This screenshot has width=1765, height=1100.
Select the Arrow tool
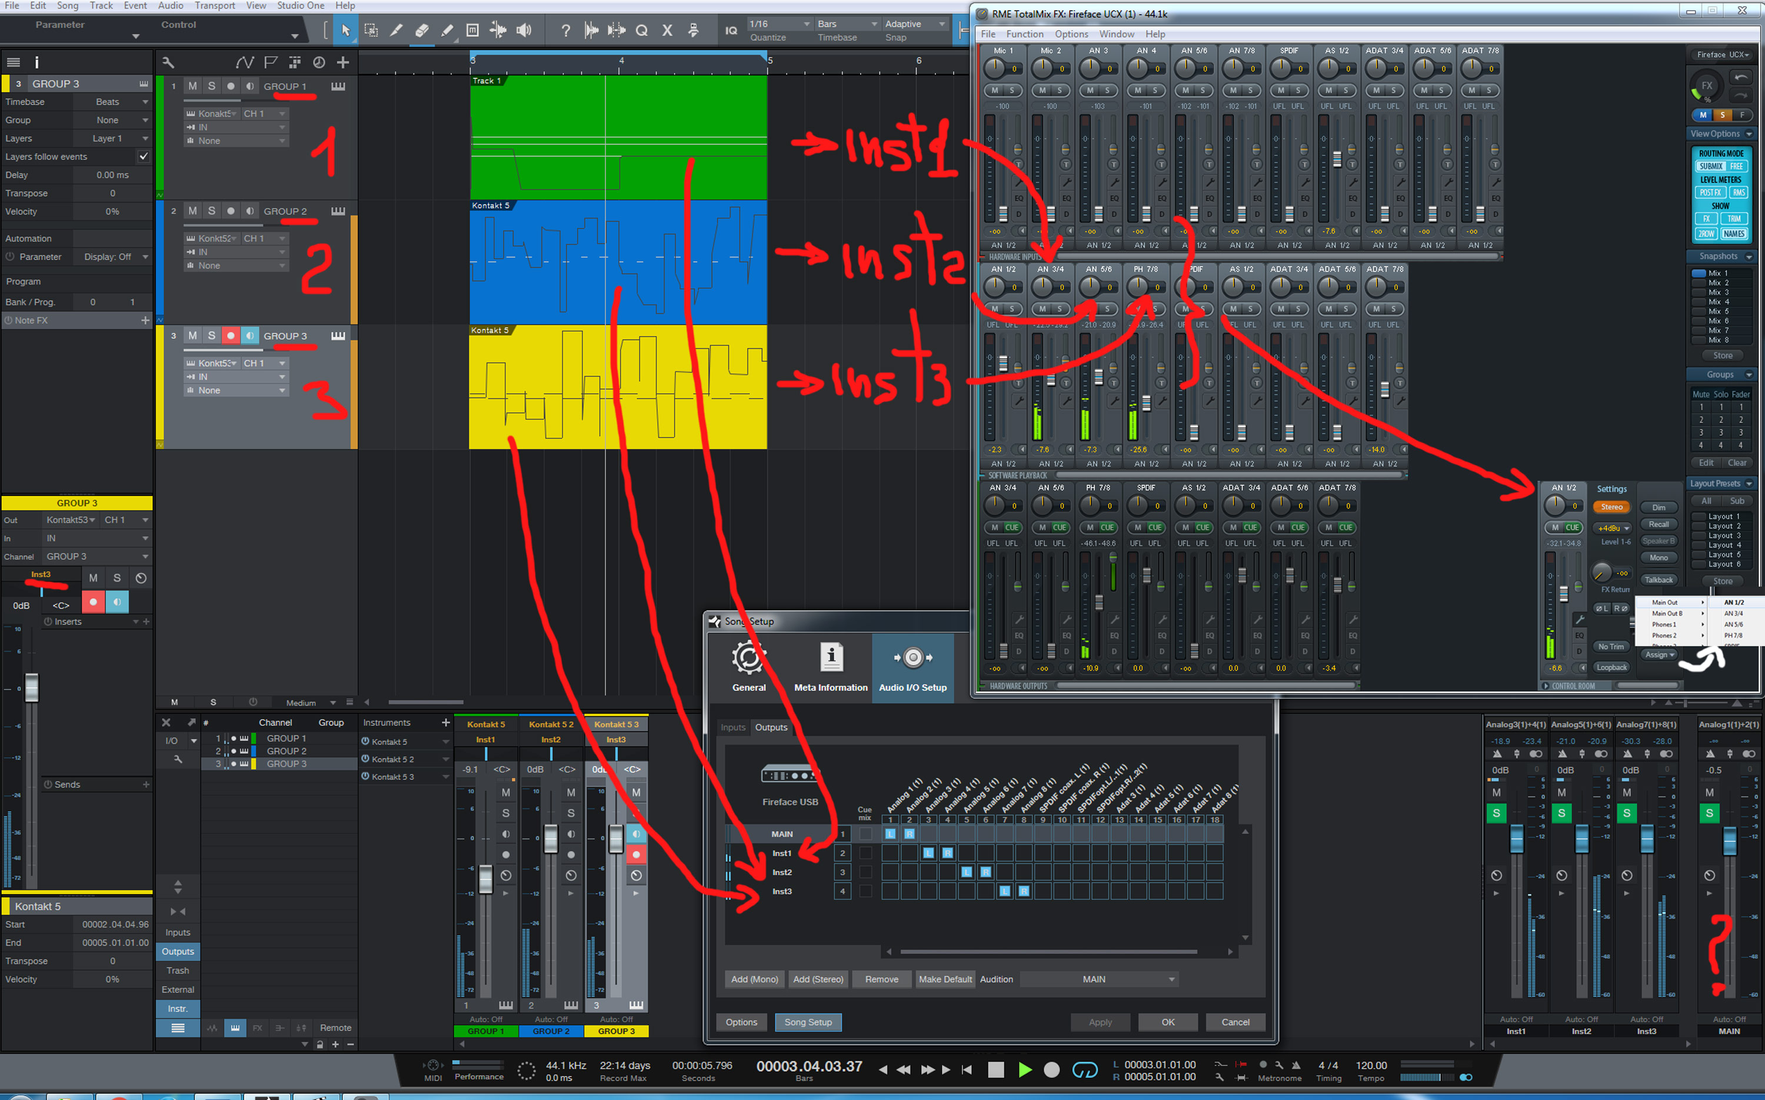tap(345, 30)
